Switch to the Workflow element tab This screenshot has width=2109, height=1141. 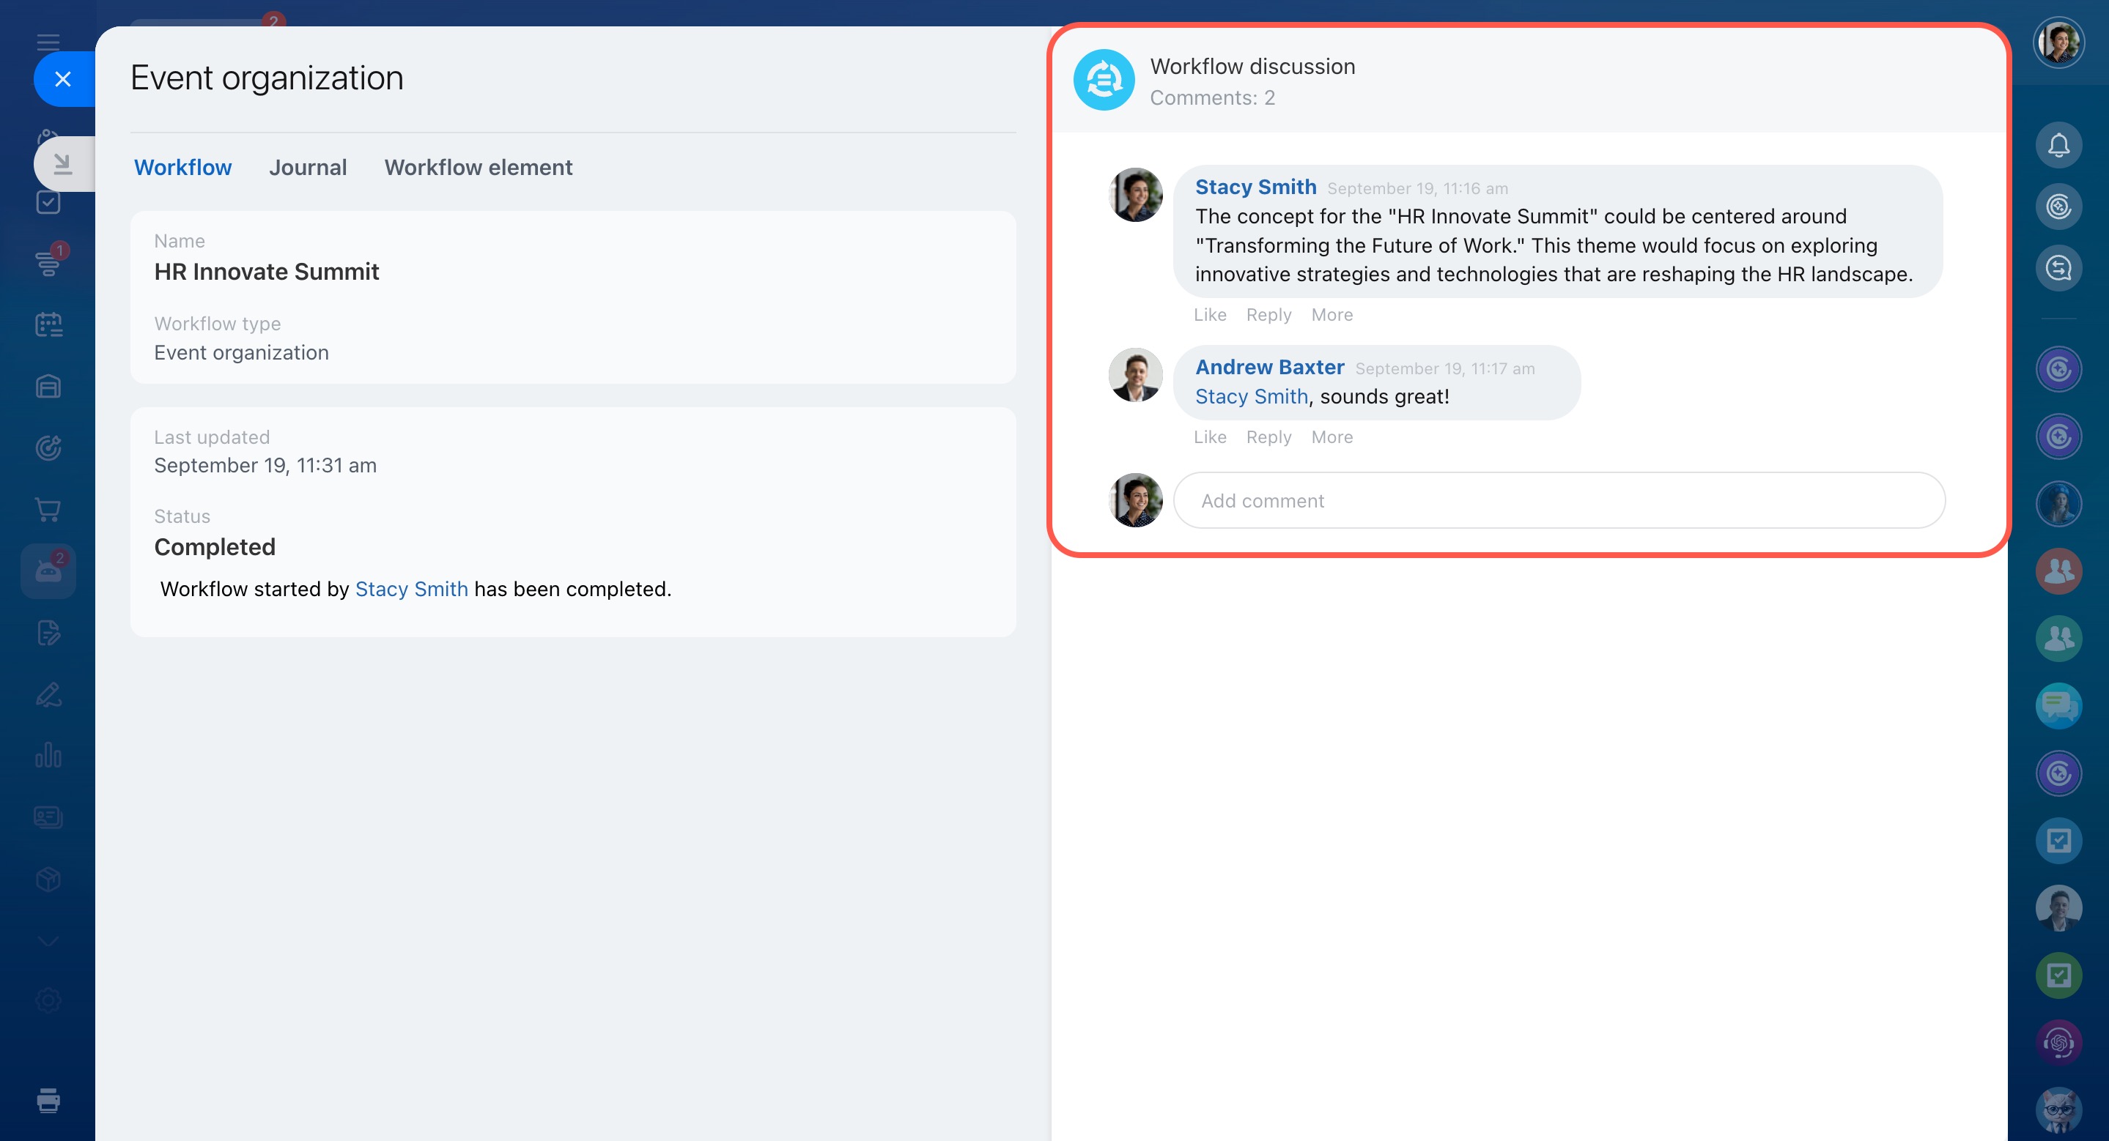click(x=478, y=168)
